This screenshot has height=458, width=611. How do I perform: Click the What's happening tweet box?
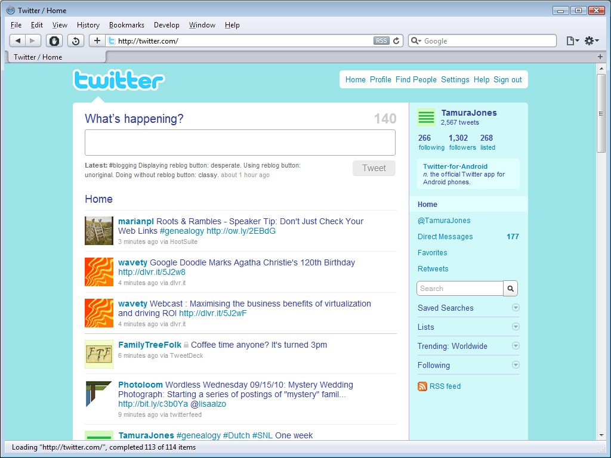tap(240, 143)
